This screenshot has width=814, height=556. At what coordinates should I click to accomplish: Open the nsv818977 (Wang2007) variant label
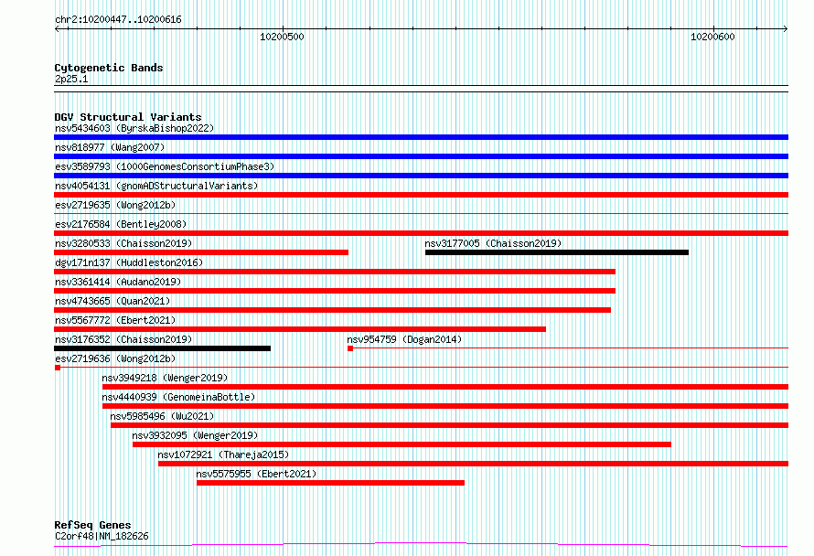(x=110, y=147)
